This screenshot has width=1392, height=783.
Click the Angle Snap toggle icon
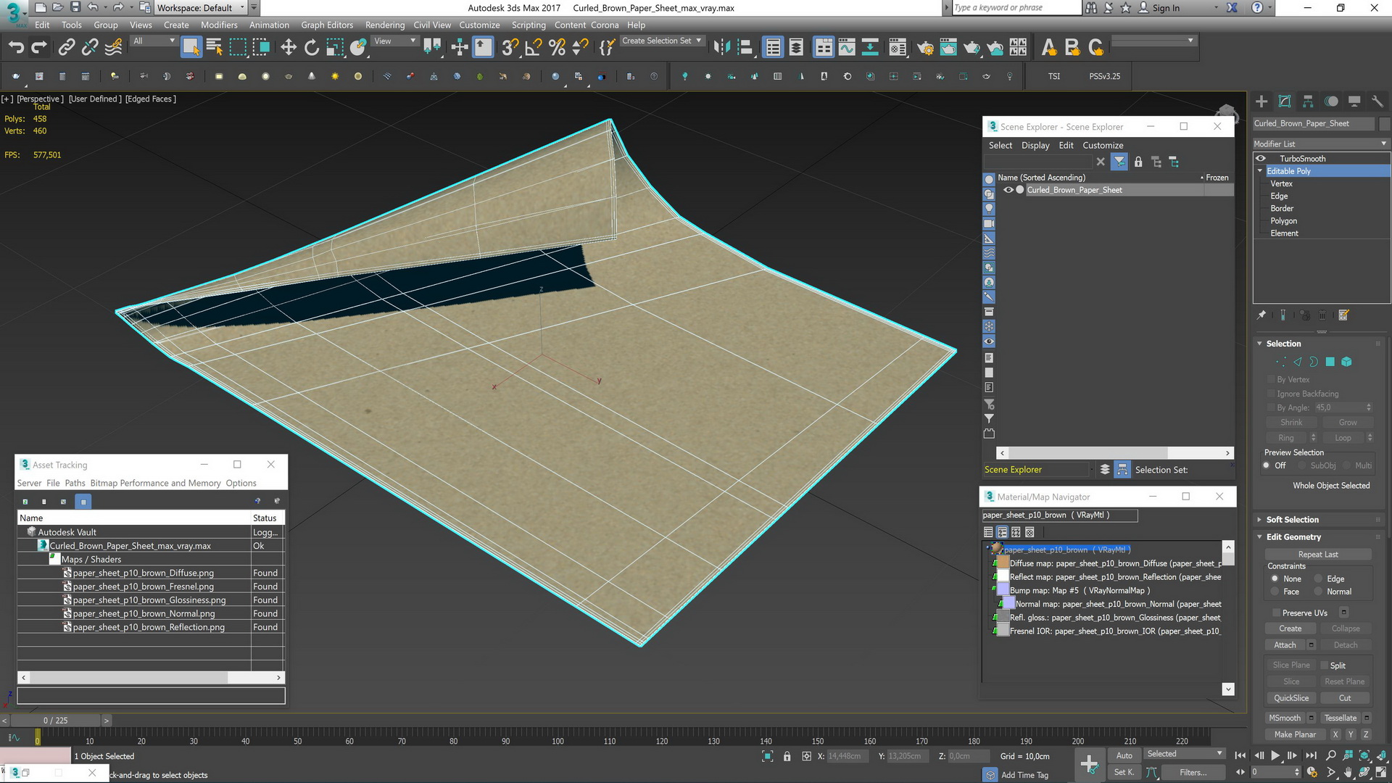point(534,48)
